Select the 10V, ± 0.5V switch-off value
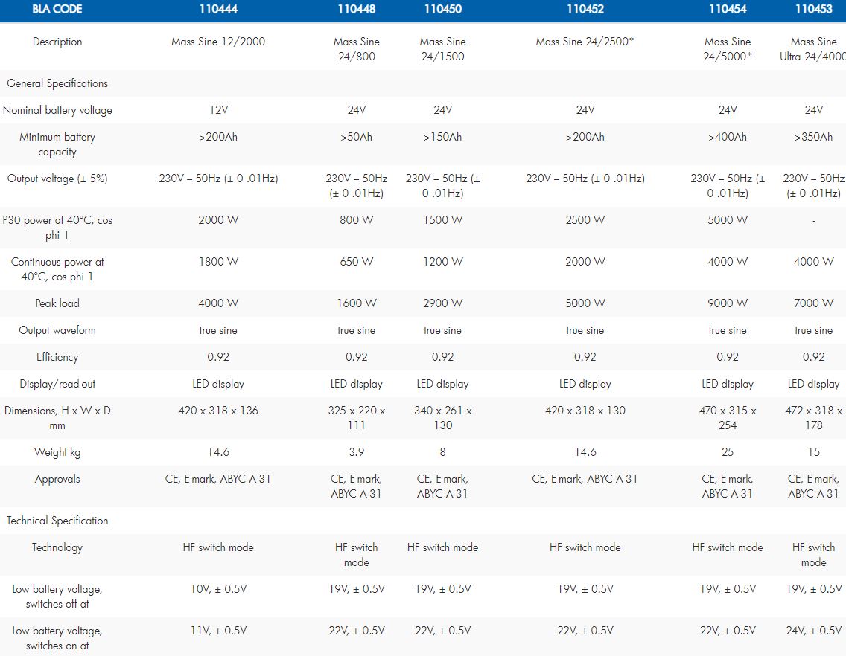846x656 pixels. pyautogui.click(x=218, y=589)
